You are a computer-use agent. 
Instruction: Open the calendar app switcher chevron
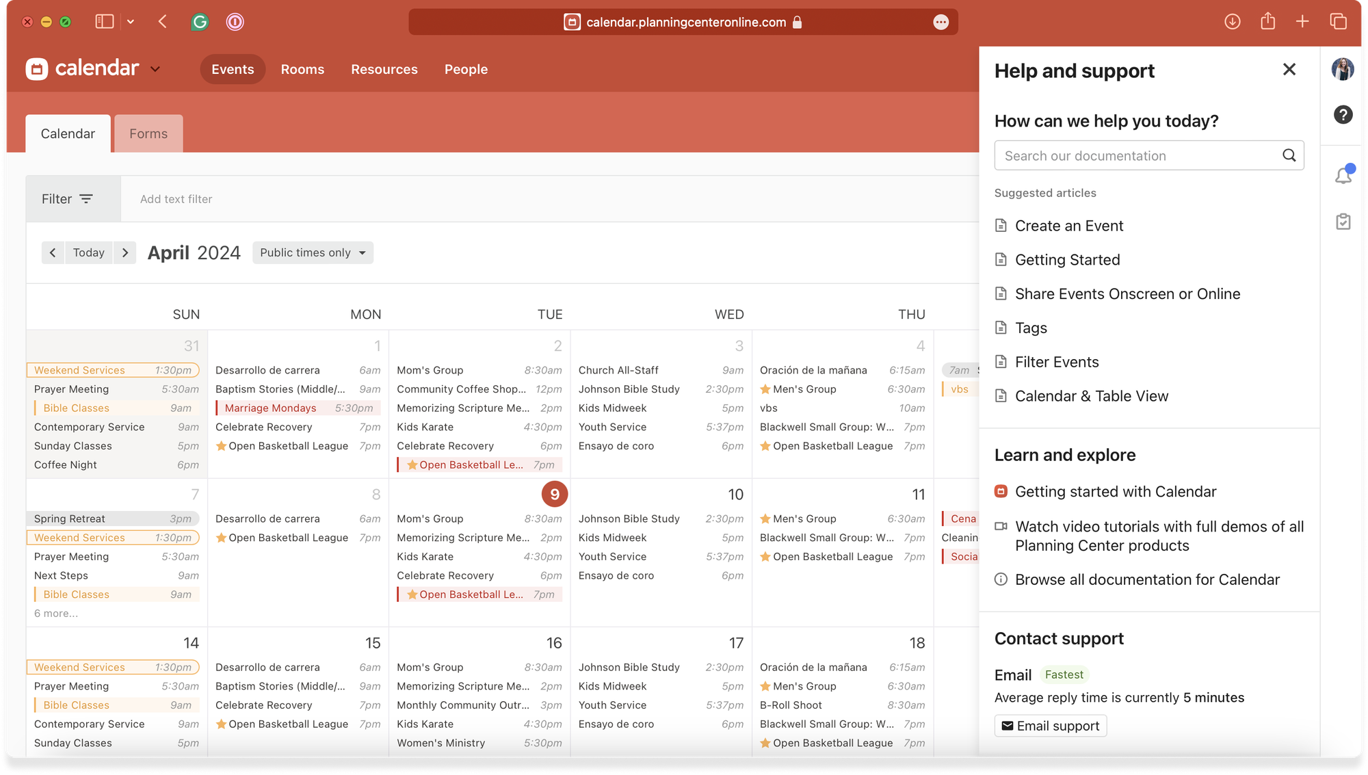coord(155,69)
